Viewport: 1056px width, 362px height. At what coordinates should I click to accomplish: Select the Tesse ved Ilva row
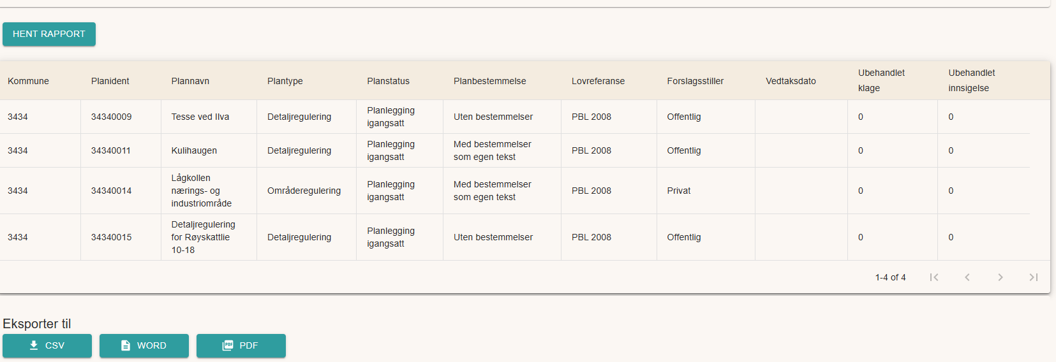[200, 117]
